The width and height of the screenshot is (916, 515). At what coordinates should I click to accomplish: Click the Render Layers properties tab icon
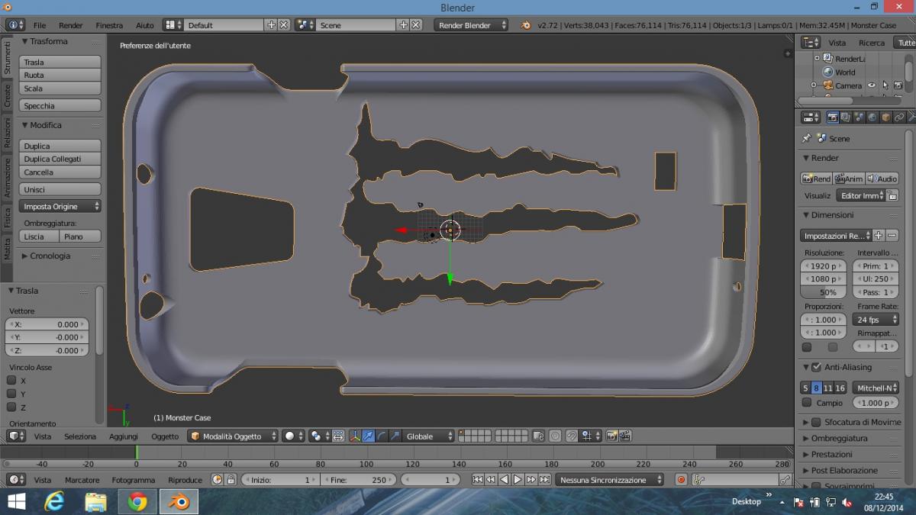846,117
